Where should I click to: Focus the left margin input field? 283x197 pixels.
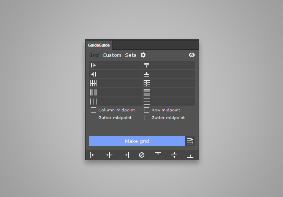115,65
